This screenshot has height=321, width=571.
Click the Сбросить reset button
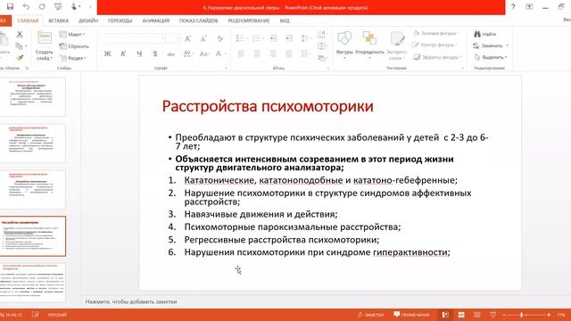coord(74,46)
